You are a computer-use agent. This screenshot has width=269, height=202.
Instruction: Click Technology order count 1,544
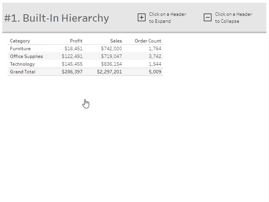pos(155,64)
